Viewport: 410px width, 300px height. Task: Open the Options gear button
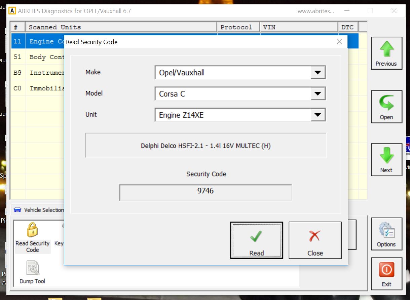[x=386, y=234]
